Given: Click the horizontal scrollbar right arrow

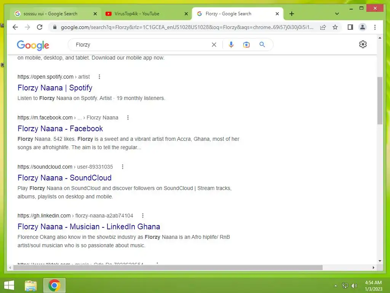Looking at the screenshot, I should tap(373, 267).
